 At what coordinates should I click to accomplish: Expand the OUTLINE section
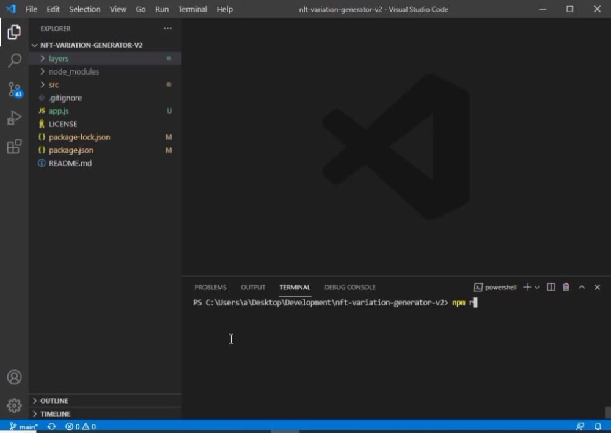pyautogui.click(x=105, y=401)
